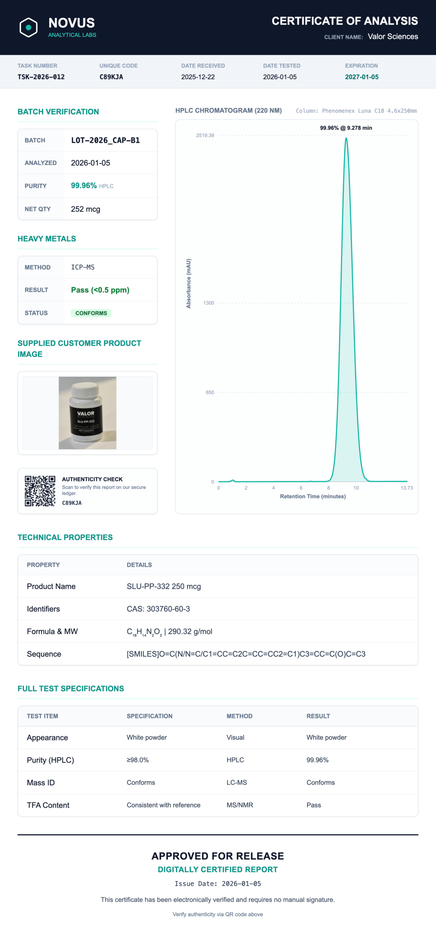Select the batch LOT-2026_CAP-B1 text

pyautogui.click(x=105, y=140)
